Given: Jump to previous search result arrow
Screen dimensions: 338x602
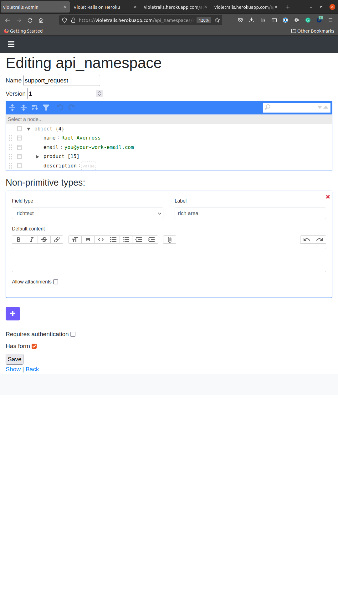Looking at the screenshot, I should coord(326,107).
